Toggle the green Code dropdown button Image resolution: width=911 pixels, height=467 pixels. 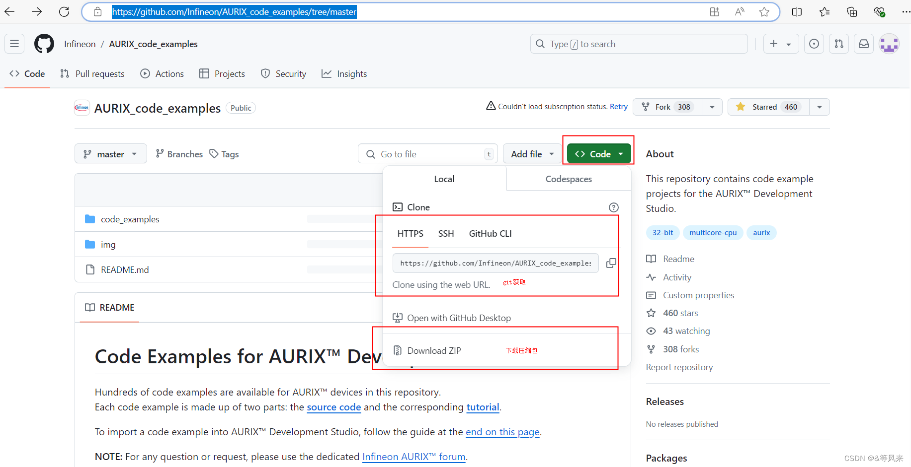tap(599, 154)
